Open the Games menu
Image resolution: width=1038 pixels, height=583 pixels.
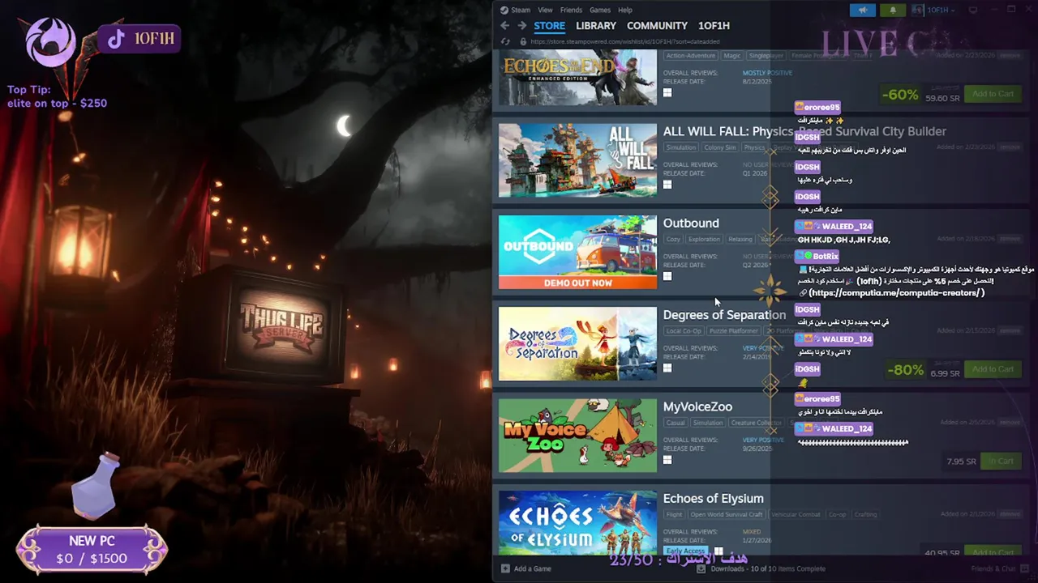click(x=600, y=10)
